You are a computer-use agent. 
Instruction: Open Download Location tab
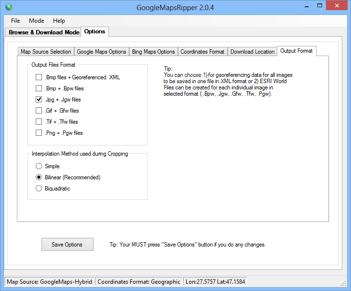252,52
